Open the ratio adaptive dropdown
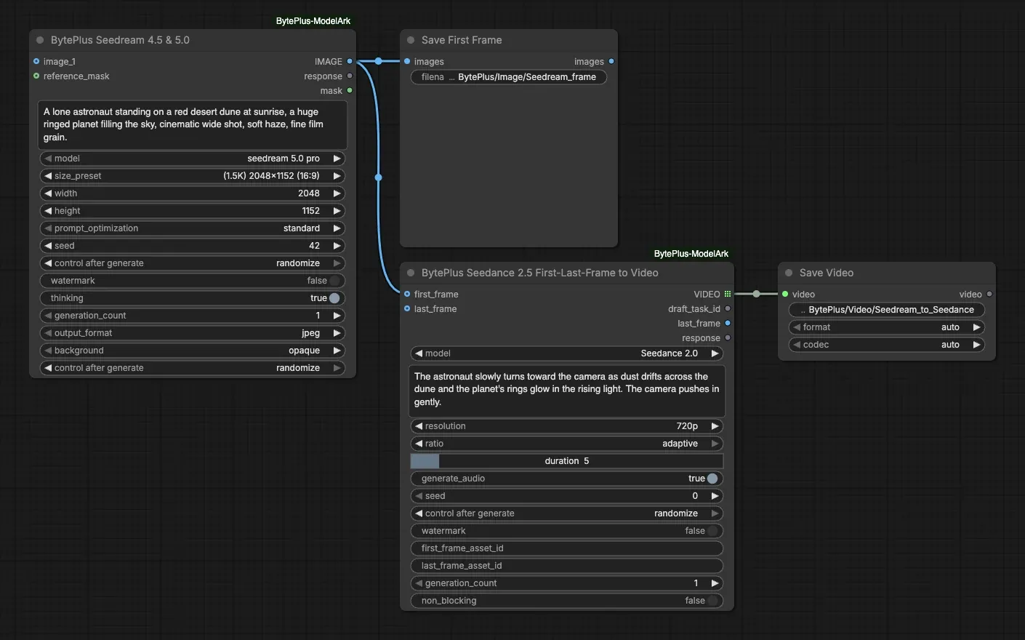The width and height of the screenshot is (1025, 640). click(567, 444)
